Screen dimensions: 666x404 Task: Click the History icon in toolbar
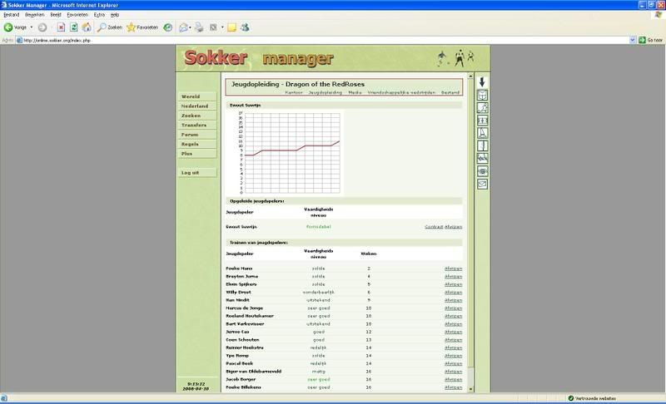[168, 27]
